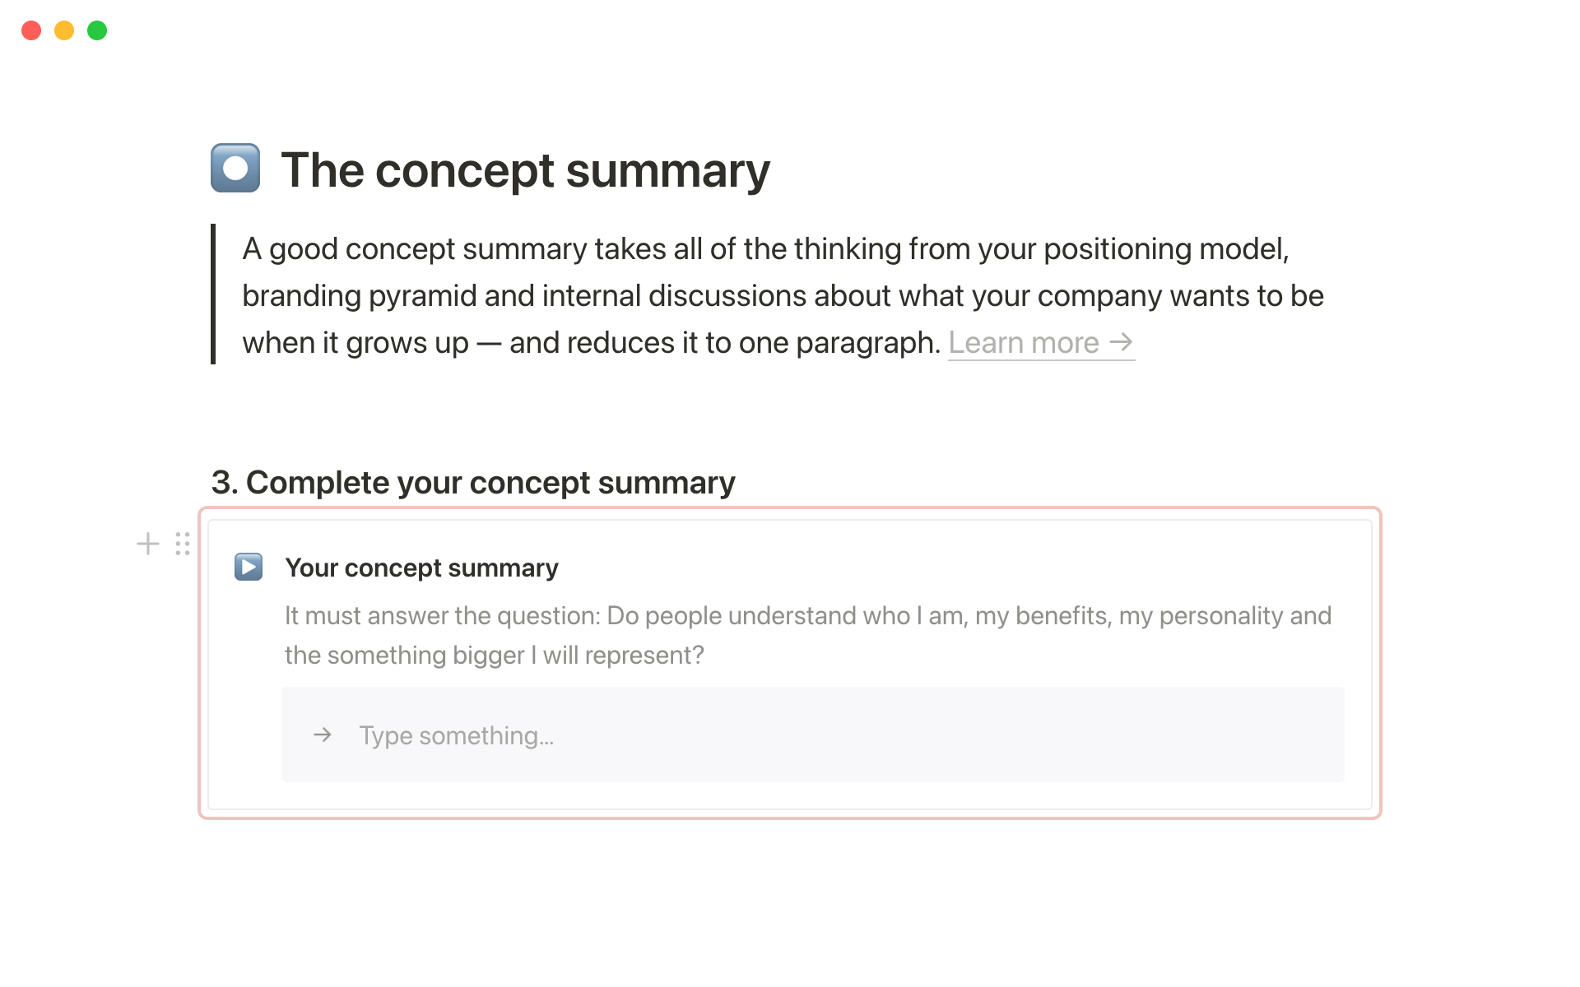Click the blue play-button callout icon

(249, 567)
